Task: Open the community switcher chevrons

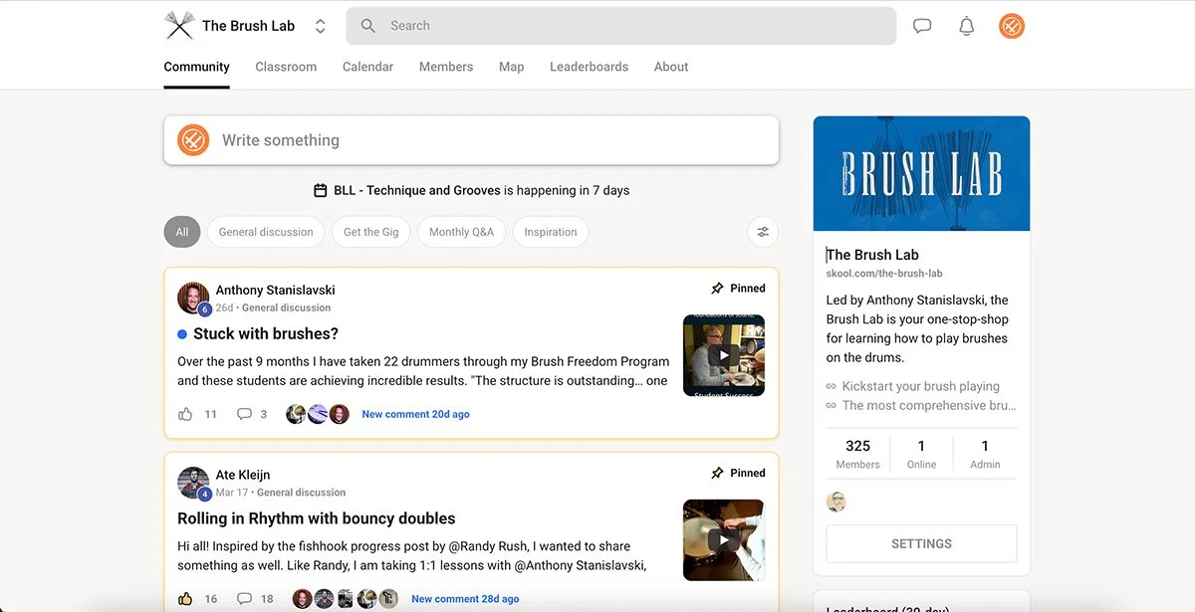Action: click(320, 26)
